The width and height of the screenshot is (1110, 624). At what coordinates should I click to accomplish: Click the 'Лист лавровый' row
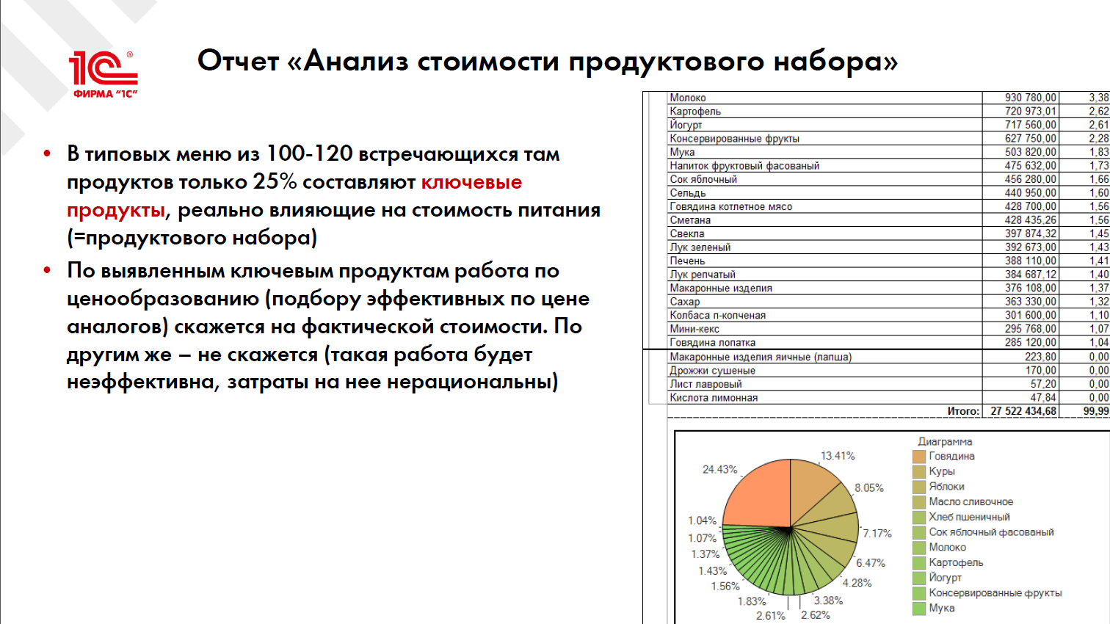706,384
